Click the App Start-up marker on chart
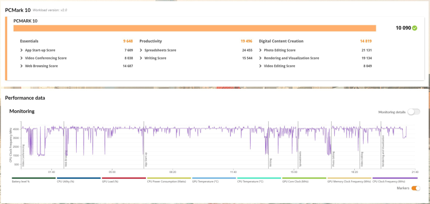 click(146, 160)
